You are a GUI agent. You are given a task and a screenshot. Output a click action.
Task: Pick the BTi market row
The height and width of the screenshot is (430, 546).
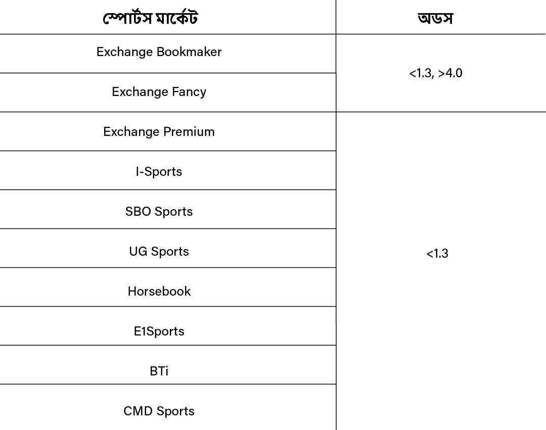[159, 371]
